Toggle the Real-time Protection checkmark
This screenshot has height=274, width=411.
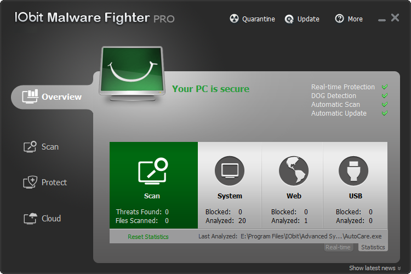coord(385,87)
